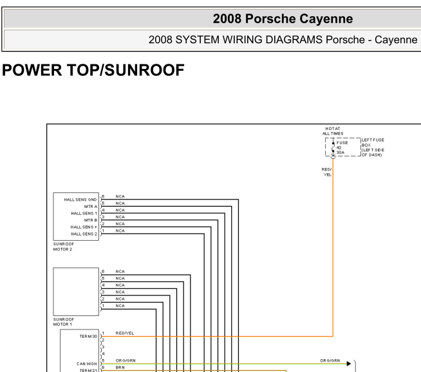Click the 'HALL SENS 1' terminal label
The image size is (421, 372).
[x=84, y=214]
